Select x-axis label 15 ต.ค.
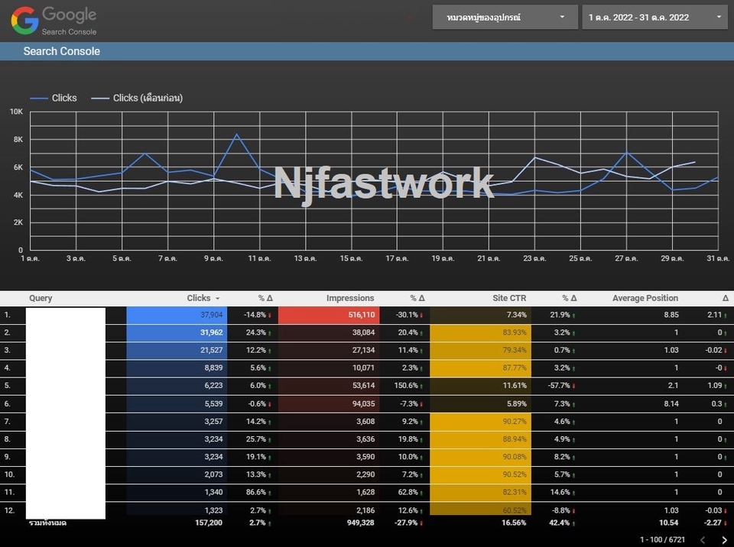Image resolution: width=734 pixels, height=547 pixels. click(351, 258)
